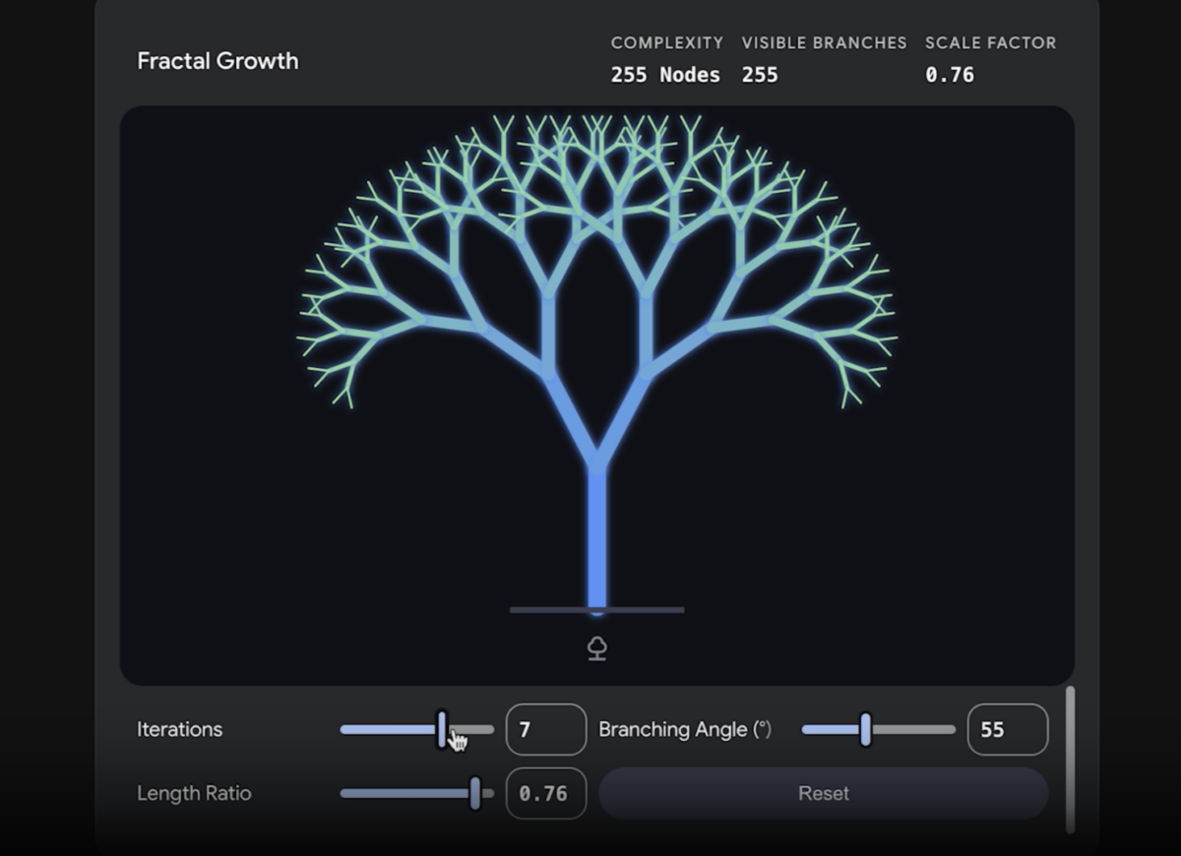Screen dimensions: 1181x856
Task: Click the COMPLEXITY heading
Action: click(x=666, y=43)
